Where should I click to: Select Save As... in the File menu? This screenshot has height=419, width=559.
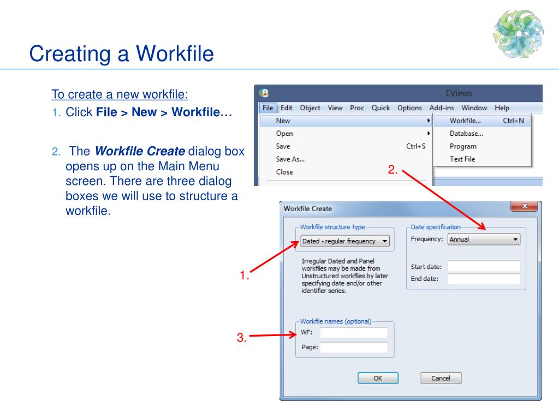click(346, 159)
